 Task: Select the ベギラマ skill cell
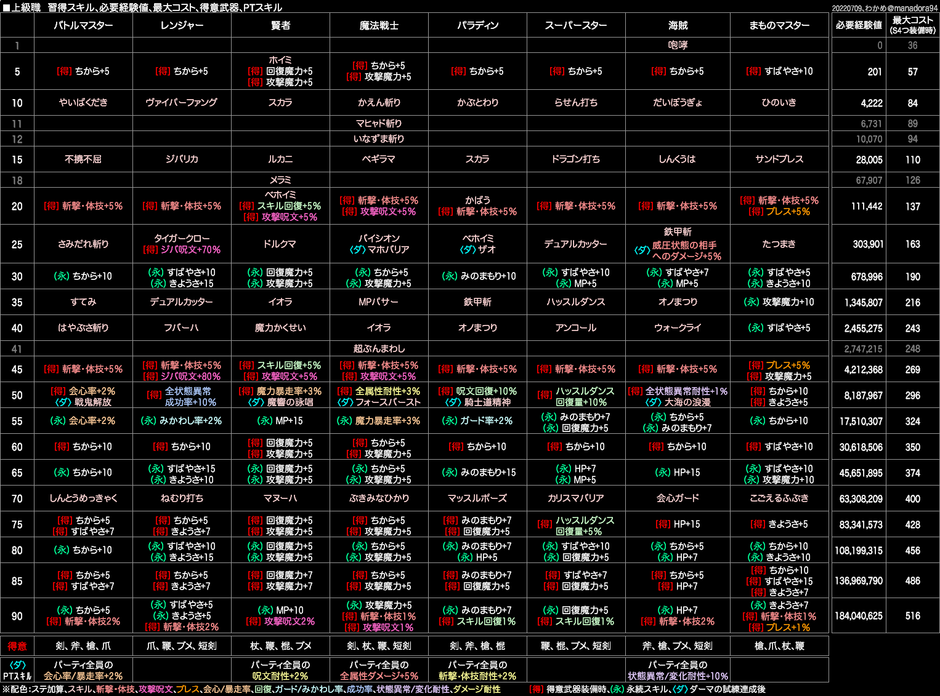pos(379,159)
